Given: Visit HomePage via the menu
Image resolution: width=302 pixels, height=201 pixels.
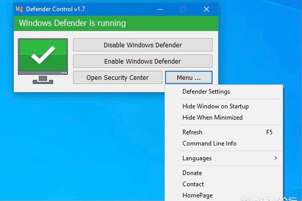Looking at the screenshot, I should pyautogui.click(x=224, y=195).
